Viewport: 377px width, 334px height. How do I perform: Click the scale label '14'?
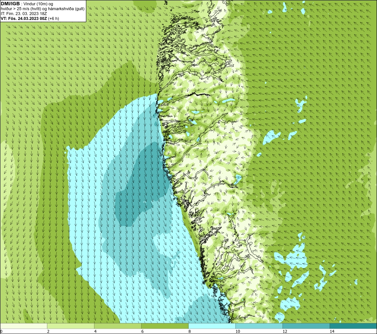click(x=332, y=331)
